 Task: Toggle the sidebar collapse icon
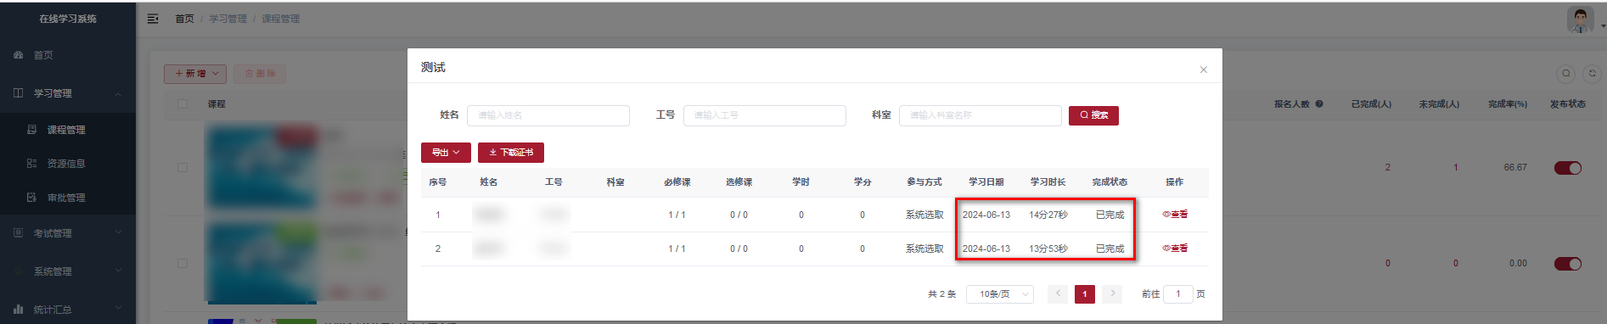click(x=153, y=19)
